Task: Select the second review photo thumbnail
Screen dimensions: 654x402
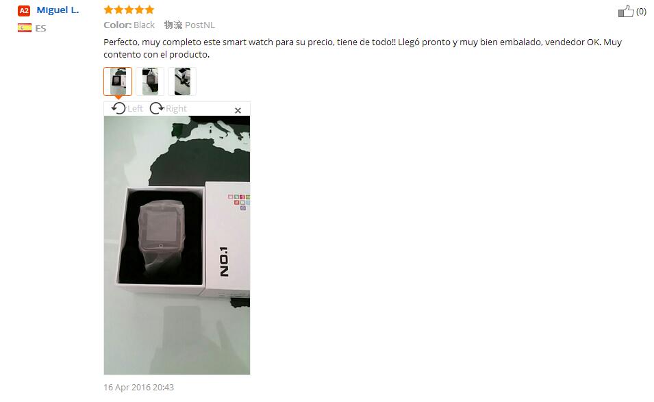Action: (x=150, y=81)
